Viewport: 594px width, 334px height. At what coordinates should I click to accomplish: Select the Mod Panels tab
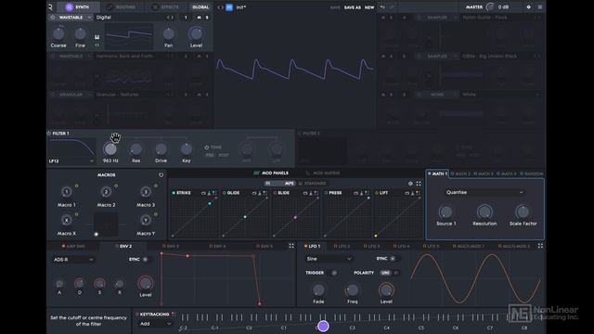pyautogui.click(x=271, y=173)
